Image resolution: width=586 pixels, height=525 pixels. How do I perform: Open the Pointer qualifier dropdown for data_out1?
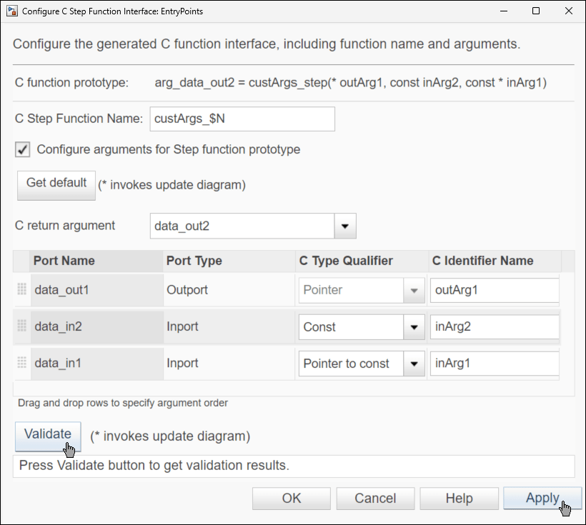(x=414, y=290)
